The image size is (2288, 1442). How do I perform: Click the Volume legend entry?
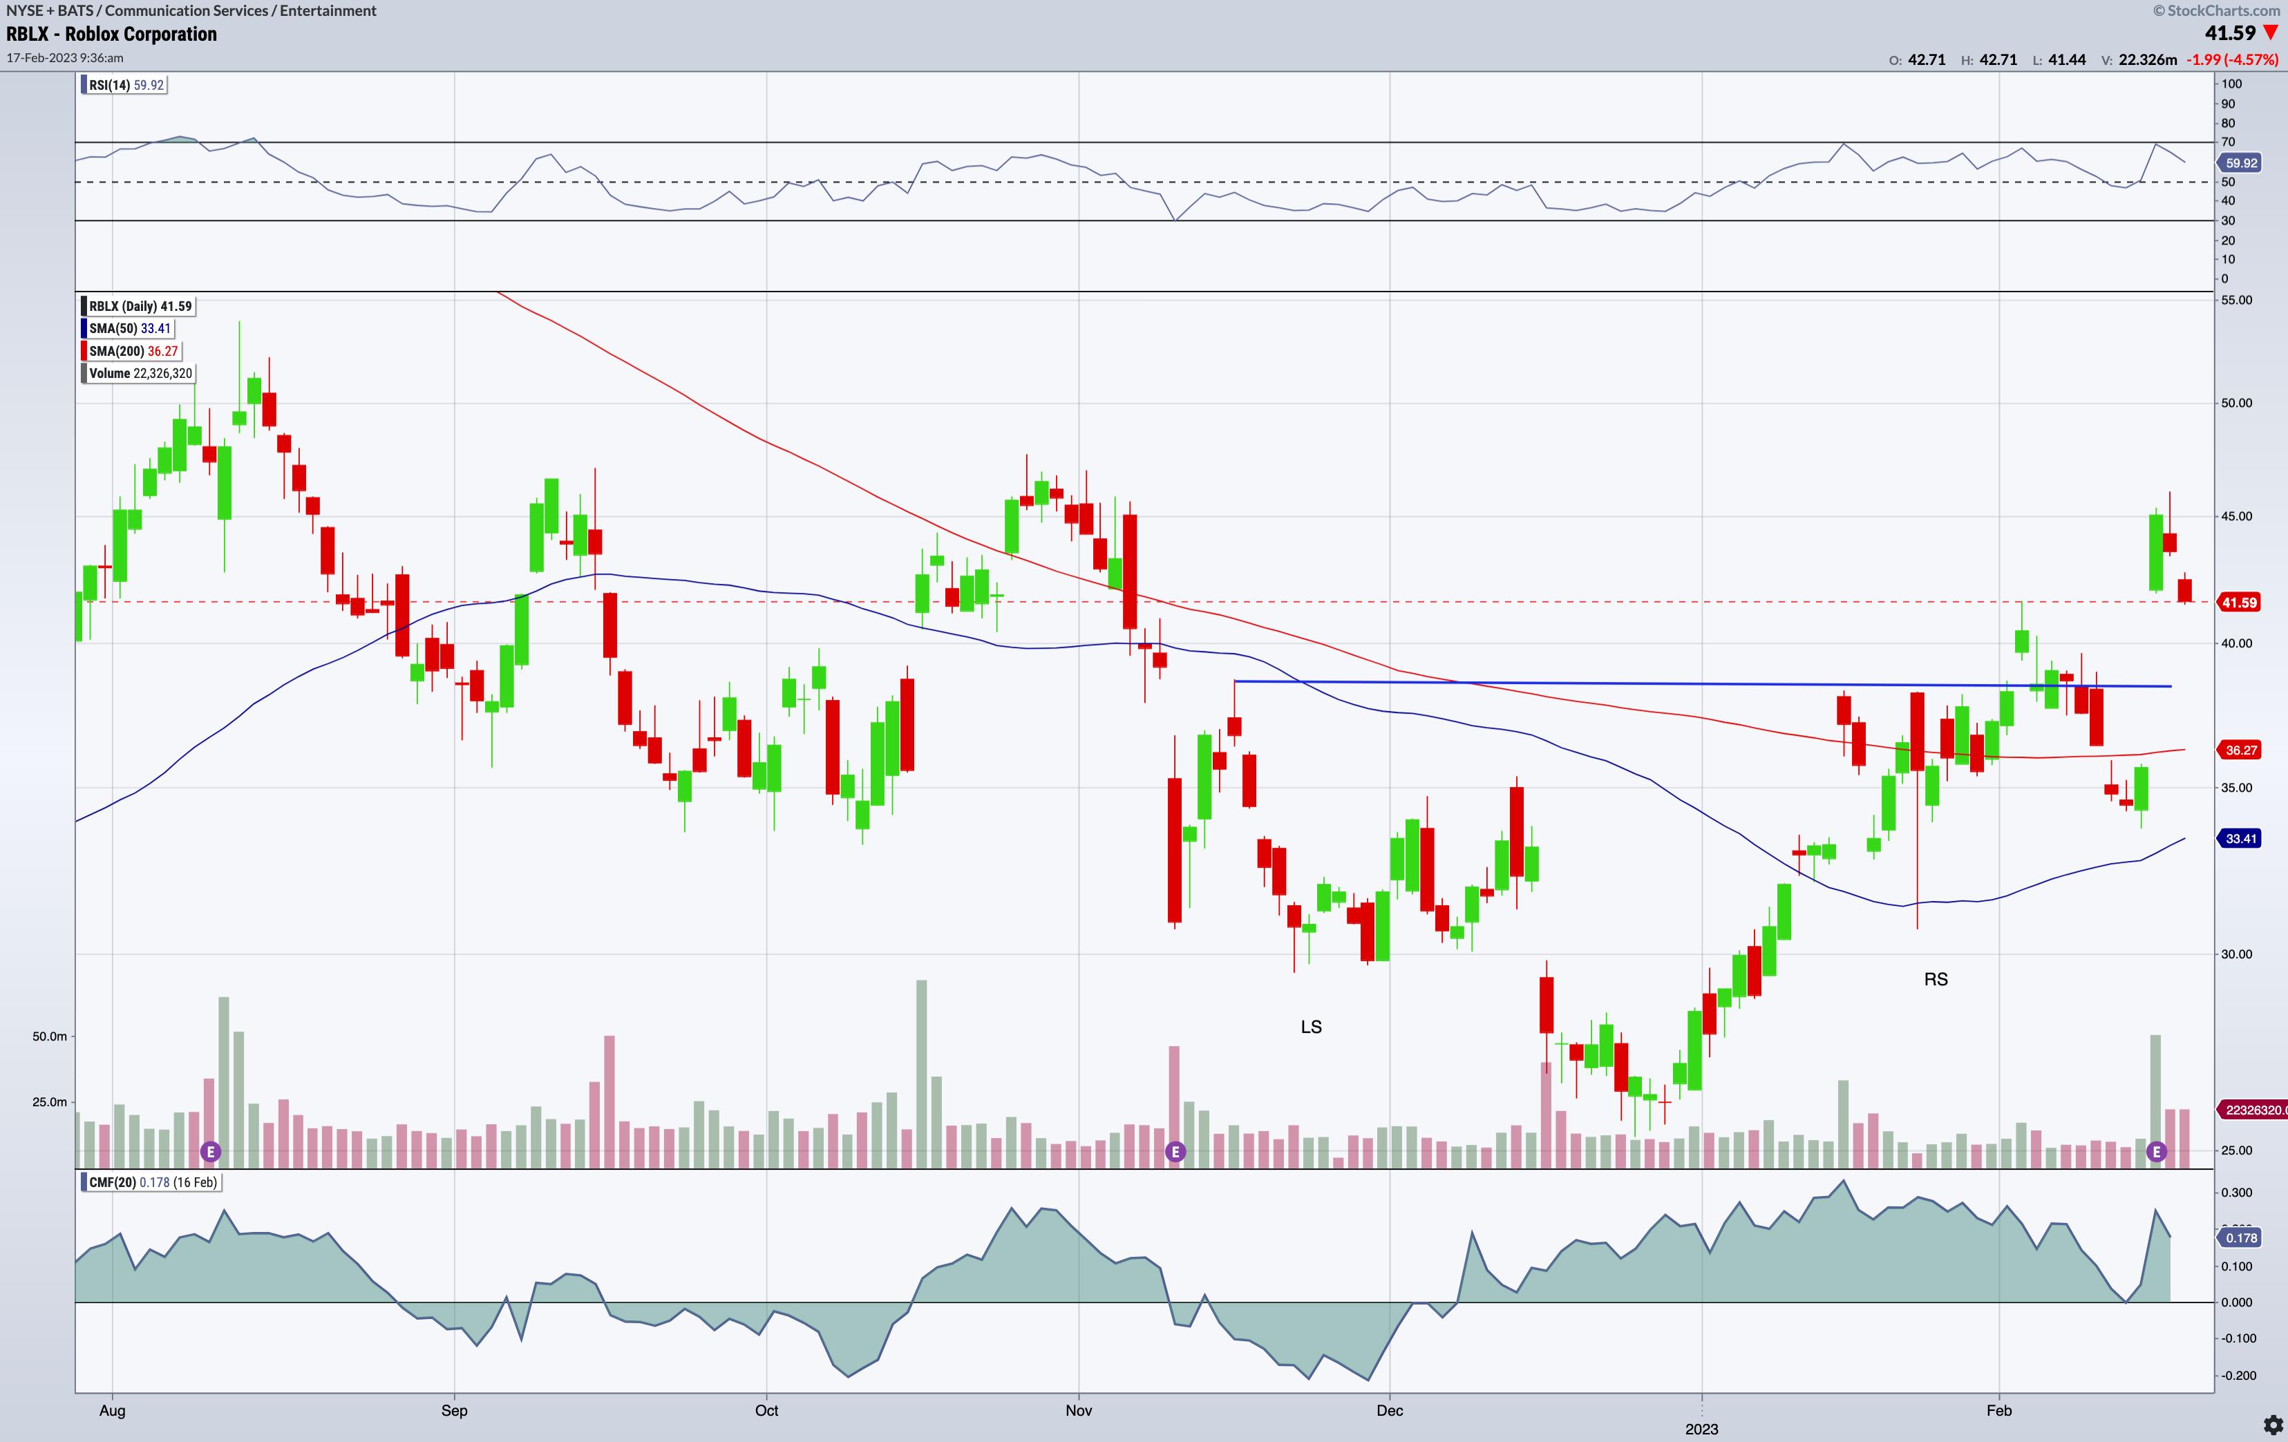pyautogui.click(x=140, y=373)
